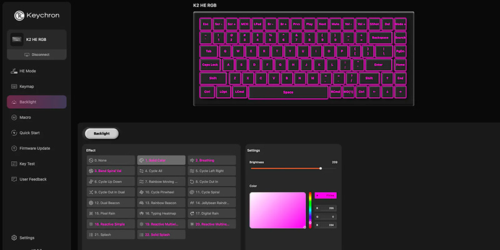The height and width of the screenshot is (250, 500).
Task: Open the HE Mode section
Action: click(37, 71)
